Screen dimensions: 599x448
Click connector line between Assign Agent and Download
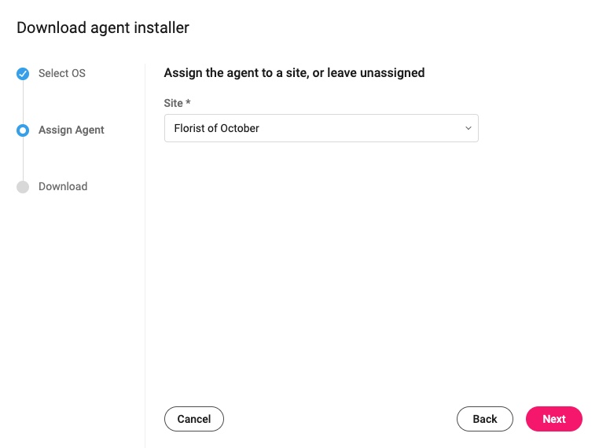tap(23, 159)
